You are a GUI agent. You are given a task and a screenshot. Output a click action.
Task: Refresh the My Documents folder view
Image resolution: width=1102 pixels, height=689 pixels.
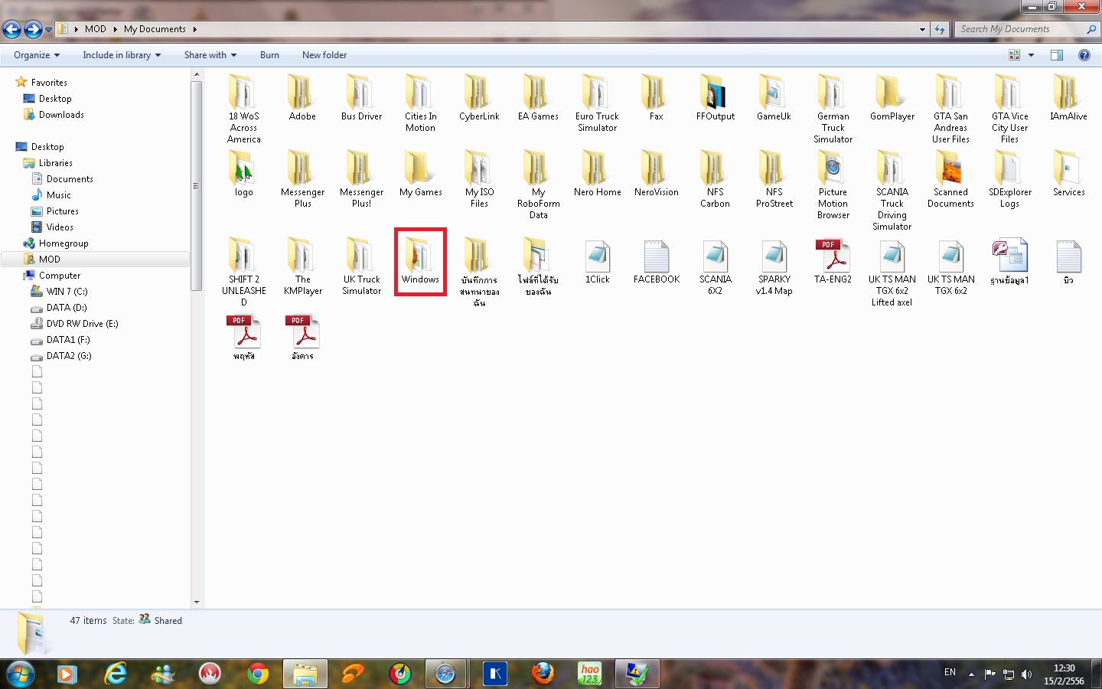pyautogui.click(x=940, y=29)
